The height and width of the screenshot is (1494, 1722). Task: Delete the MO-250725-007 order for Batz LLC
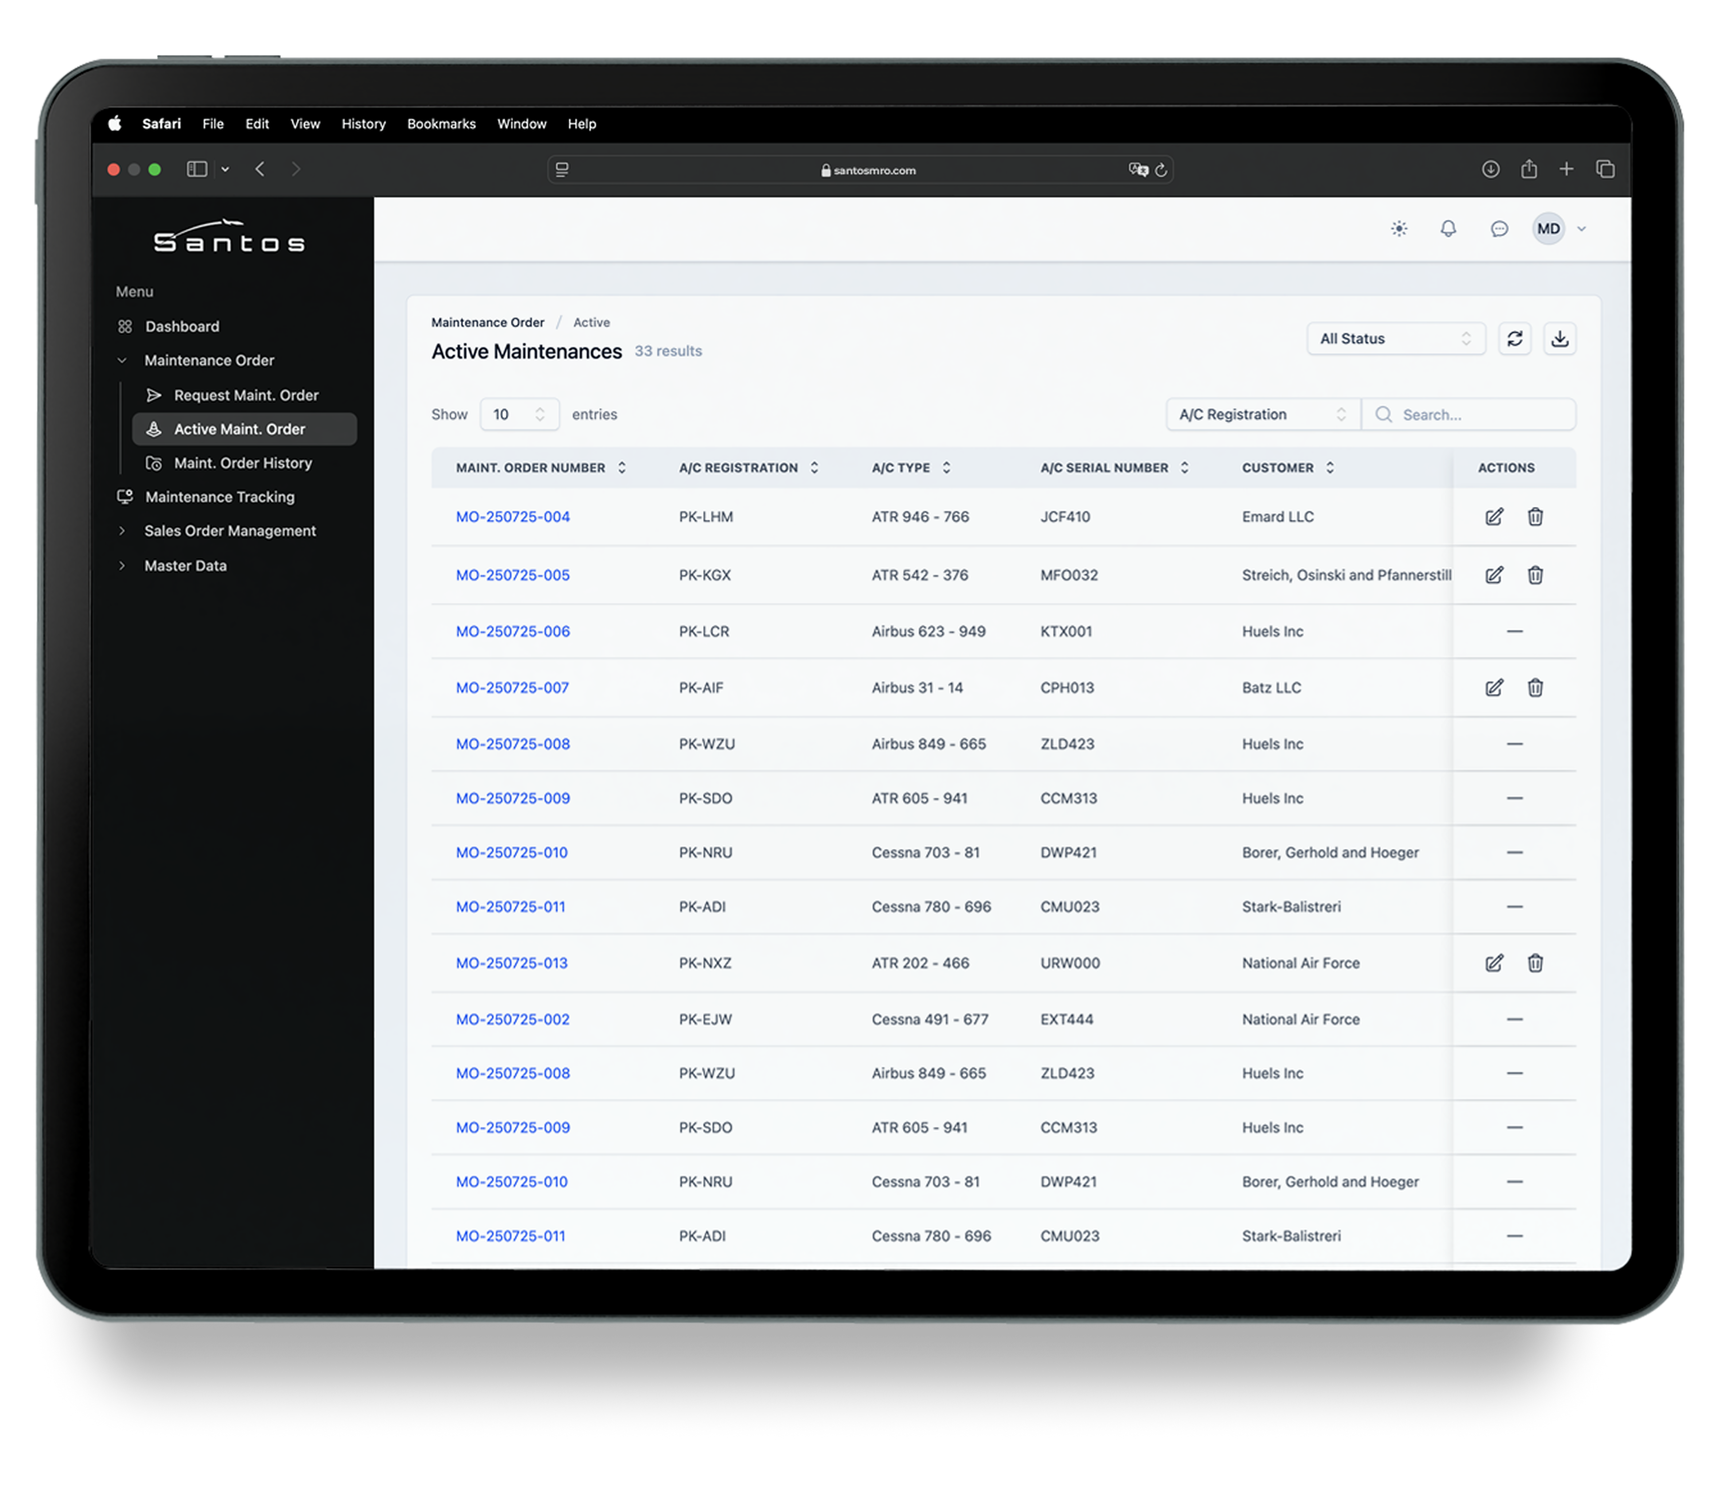pos(1535,687)
